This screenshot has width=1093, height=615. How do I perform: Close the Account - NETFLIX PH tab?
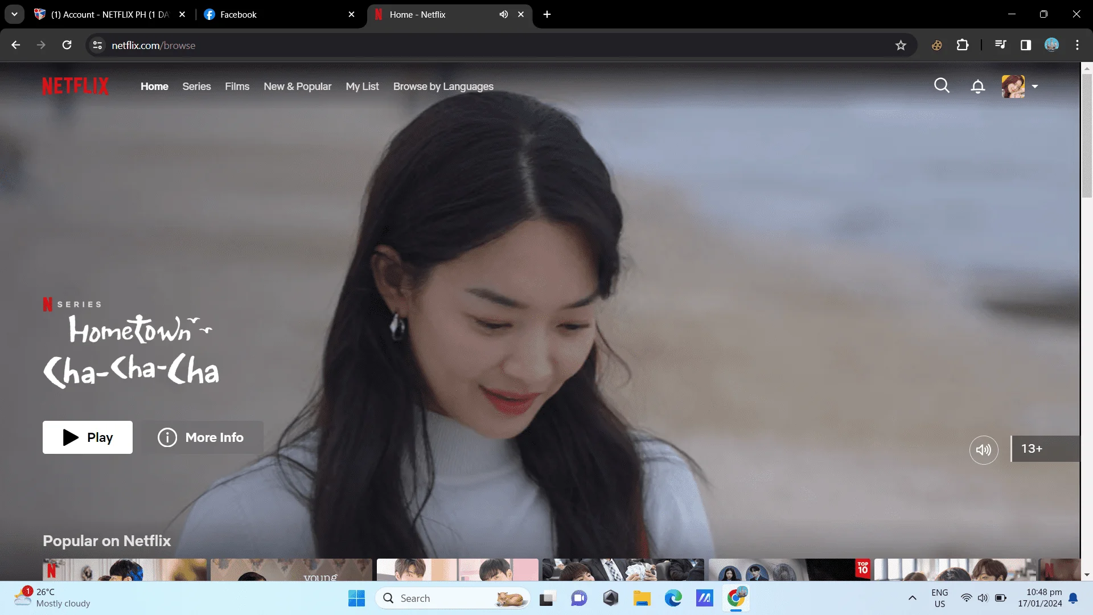click(182, 14)
